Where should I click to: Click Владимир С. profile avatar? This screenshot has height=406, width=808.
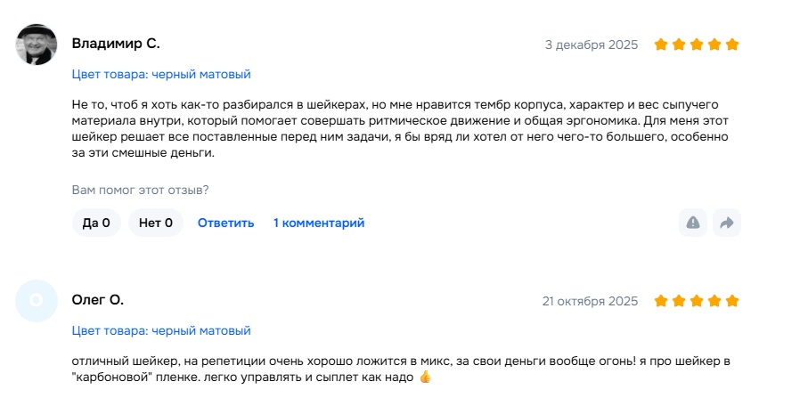tap(37, 45)
